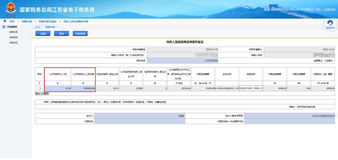
Task: Click the 上年在职职工人数 input field
Action: pyautogui.click(x=58, y=89)
